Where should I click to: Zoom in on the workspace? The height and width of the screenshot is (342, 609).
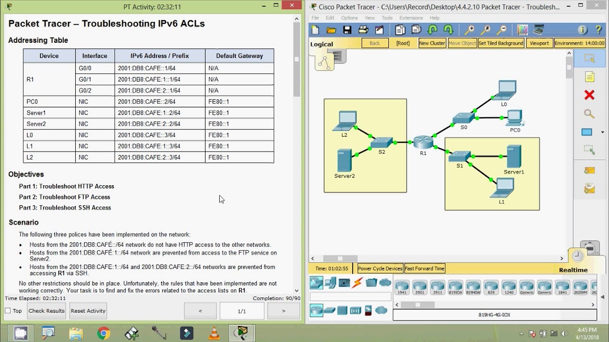469,30
